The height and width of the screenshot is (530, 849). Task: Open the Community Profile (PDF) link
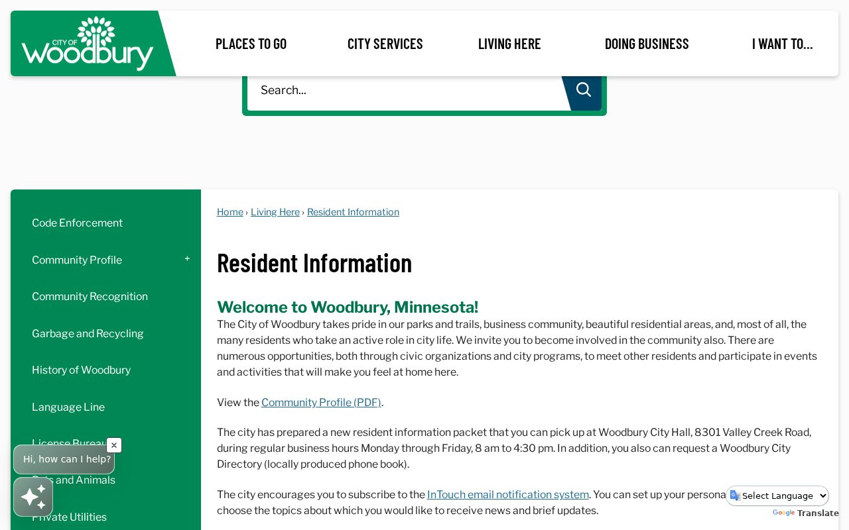click(321, 402)
